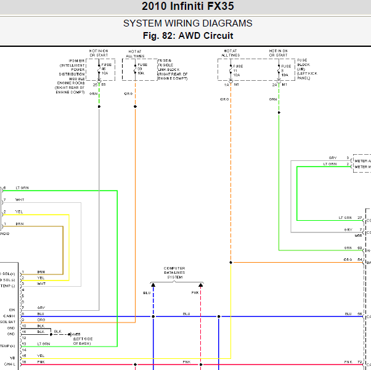The height and width of the screenshot is (370, 371).
Task: Click the pink data-line arrowhead under Computer Data Lines
Action: pos(201,285)
